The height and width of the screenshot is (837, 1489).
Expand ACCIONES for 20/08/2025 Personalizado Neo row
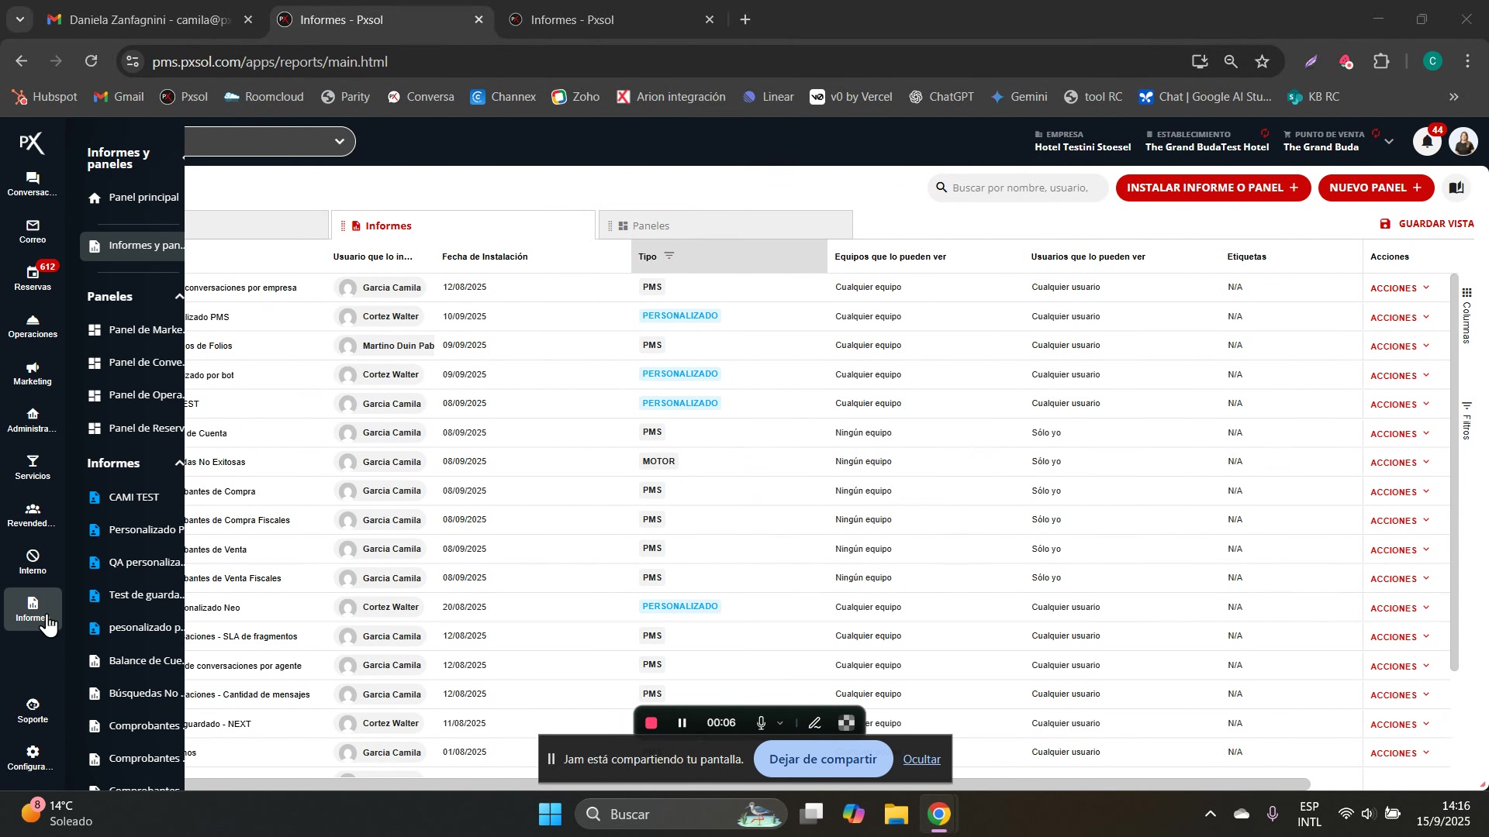tap(1400, 608)
